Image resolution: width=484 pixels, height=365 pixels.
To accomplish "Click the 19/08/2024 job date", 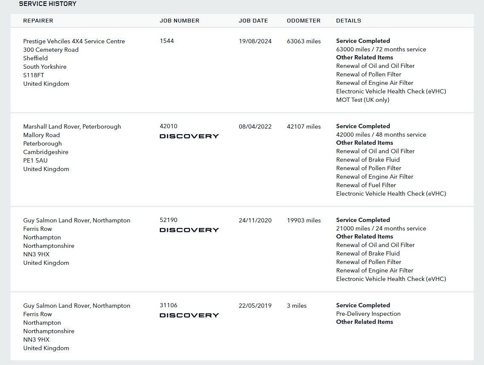I will click(255, 41).
